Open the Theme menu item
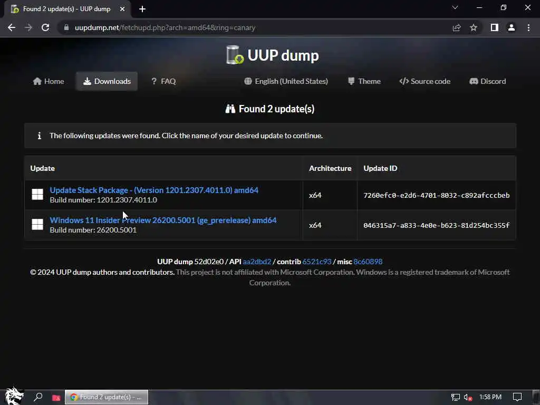Viewport: 540px width, 405px height. tap(364, 81)
